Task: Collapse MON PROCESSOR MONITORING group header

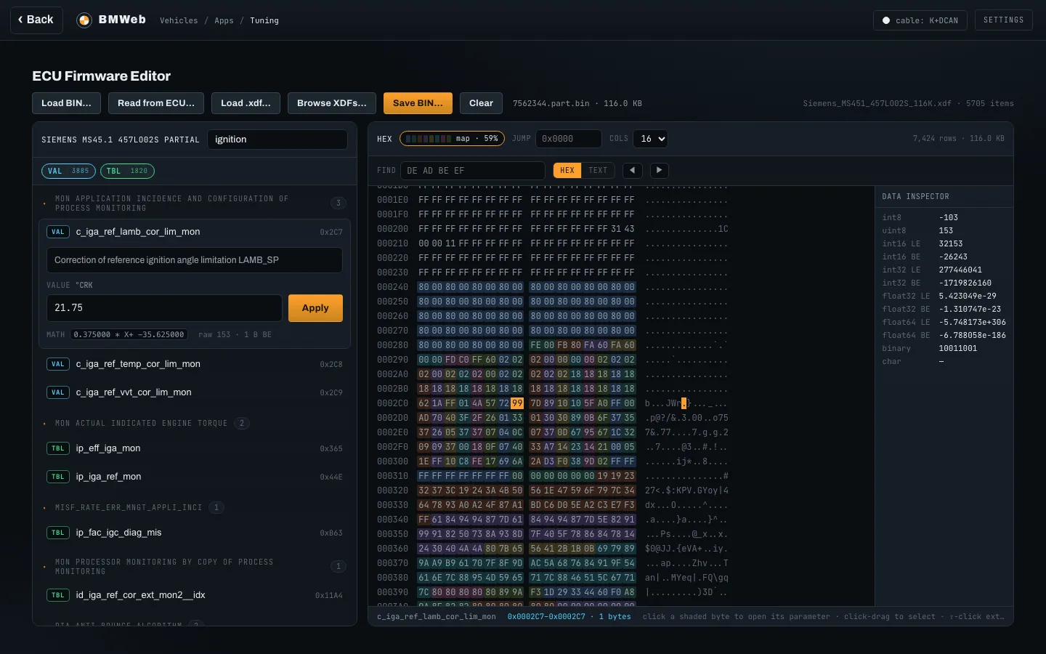Action: (x=194, y=566)
